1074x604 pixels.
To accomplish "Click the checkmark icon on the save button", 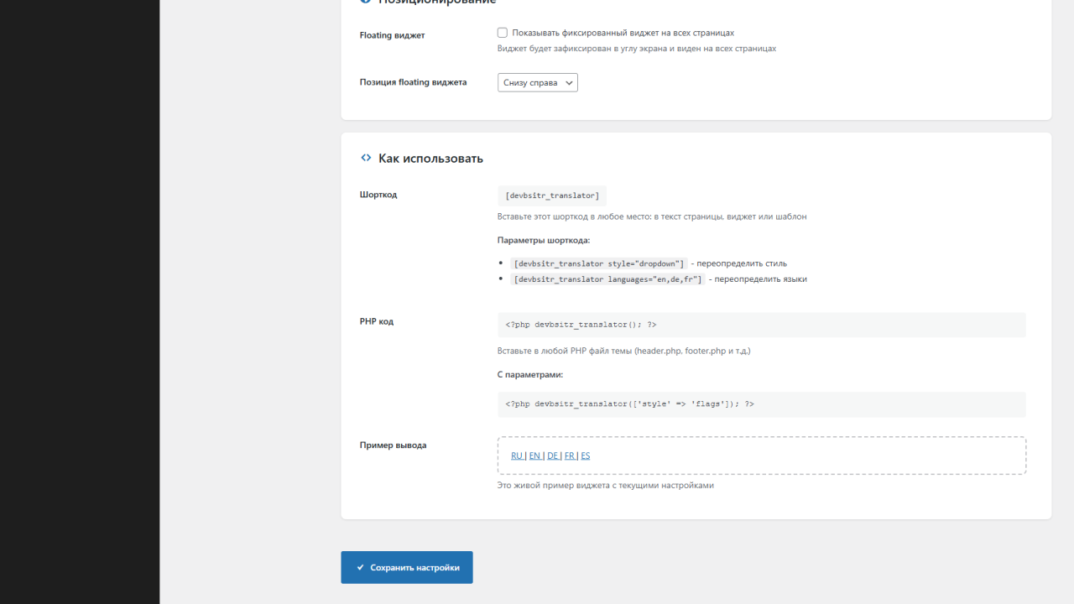I will (x=360, y=568).
